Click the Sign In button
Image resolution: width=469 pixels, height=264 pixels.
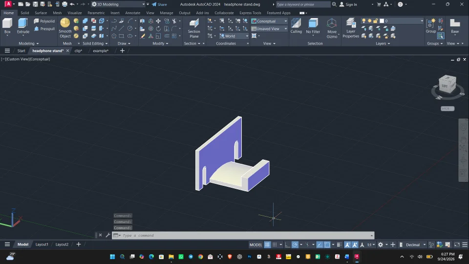348,4
